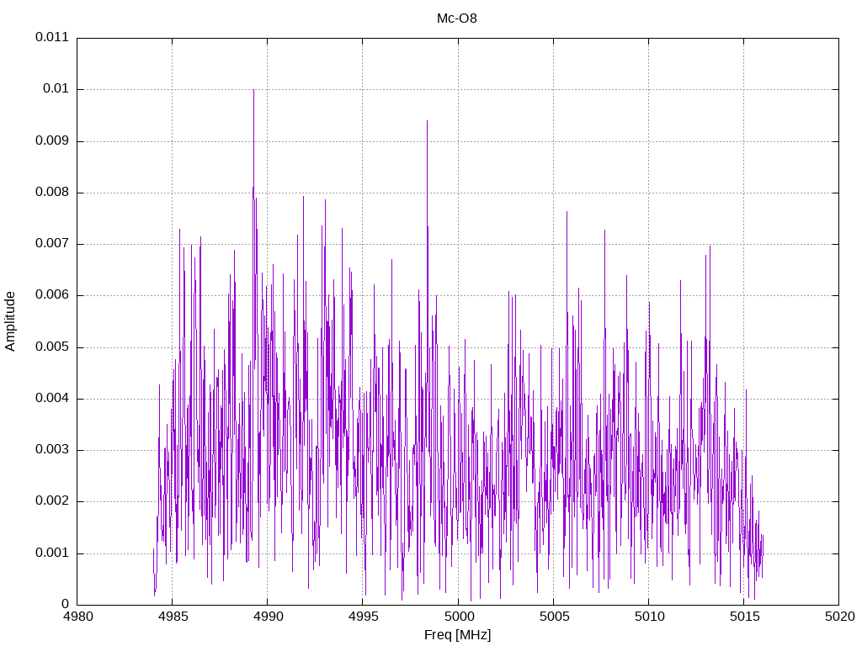The height and width of the screenshot is (646, 862).
Task: Click the 5005 x-axis tick label
Action: (554, 617)
